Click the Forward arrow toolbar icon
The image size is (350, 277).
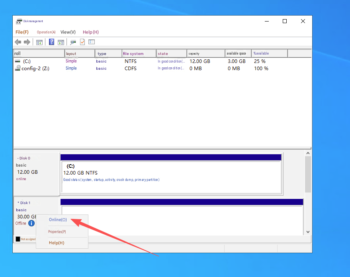[x=27, y=42]
